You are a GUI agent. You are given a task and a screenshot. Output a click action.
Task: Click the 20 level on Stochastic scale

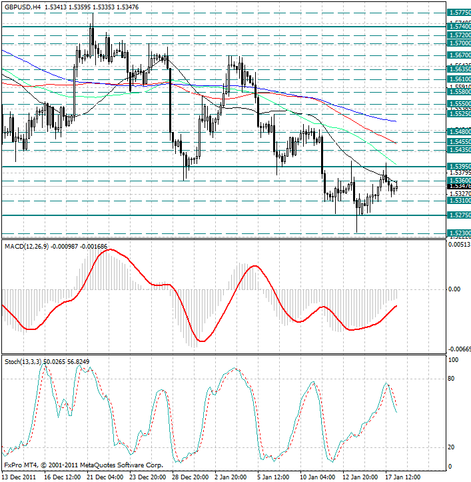tap(451, 447)
